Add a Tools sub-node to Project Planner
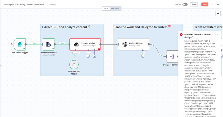 pyautogui.click(x=143, y=56)
